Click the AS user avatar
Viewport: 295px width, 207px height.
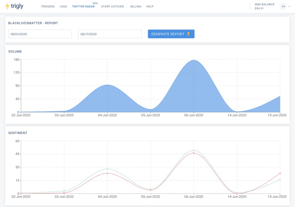click(x=283, y=6)
